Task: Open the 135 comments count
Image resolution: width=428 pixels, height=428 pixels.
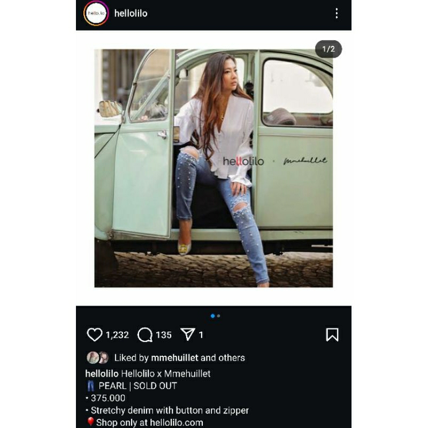Action: (x=164, y=335)
